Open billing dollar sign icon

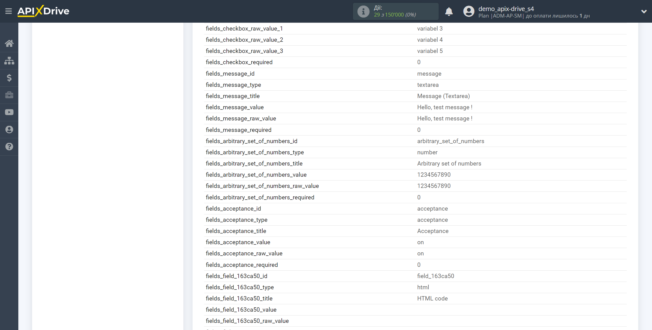(x=9, y=78)
